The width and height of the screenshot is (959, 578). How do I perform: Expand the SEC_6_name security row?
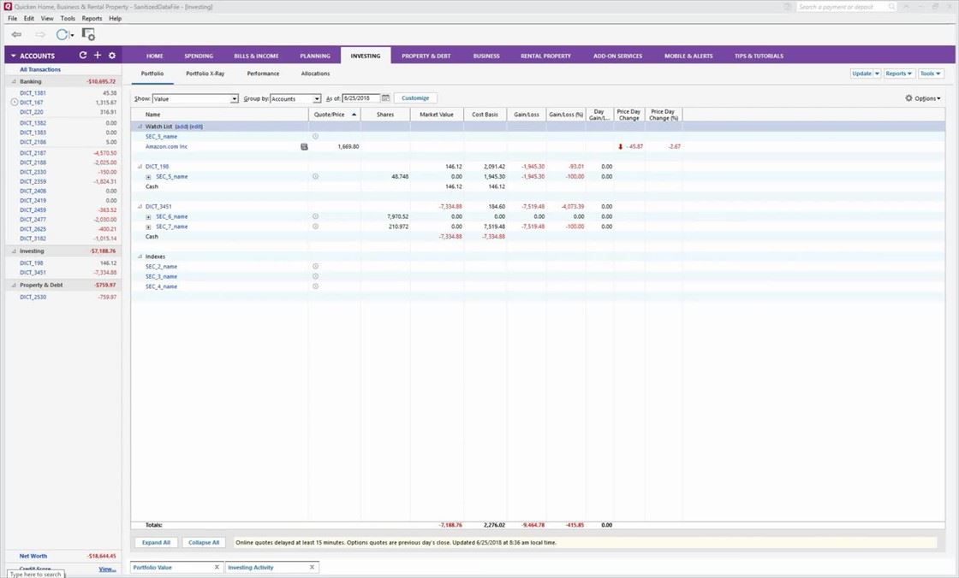coord(149,216)
